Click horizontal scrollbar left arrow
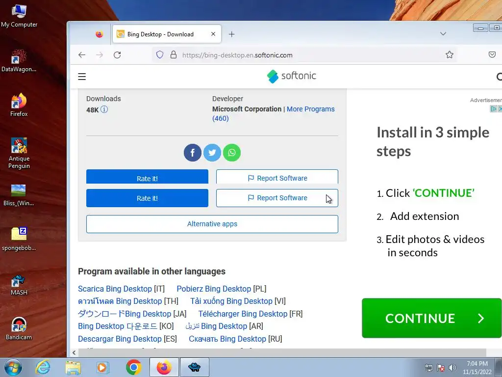 [74, 352]
